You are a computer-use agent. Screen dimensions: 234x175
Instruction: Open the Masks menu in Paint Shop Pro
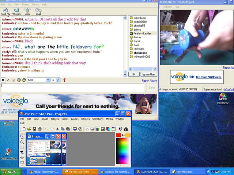[109, 119]
